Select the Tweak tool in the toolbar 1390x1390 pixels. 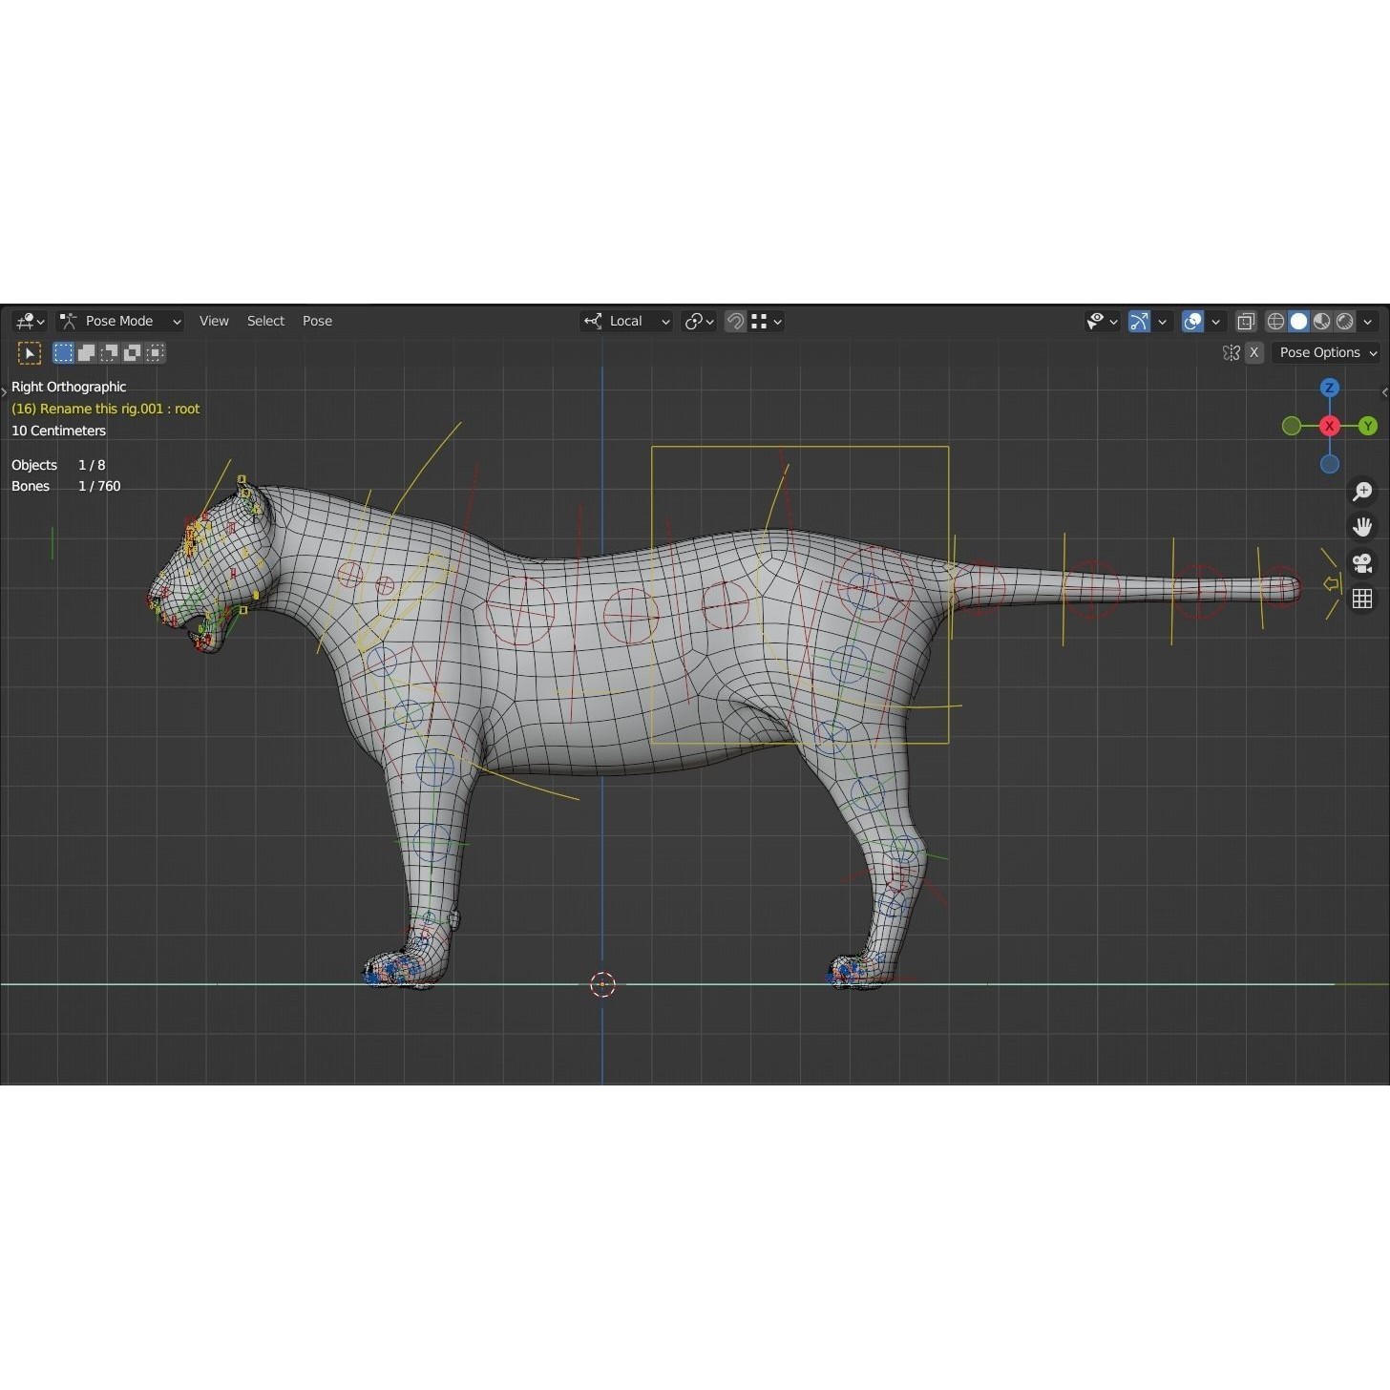pos(30,353)
